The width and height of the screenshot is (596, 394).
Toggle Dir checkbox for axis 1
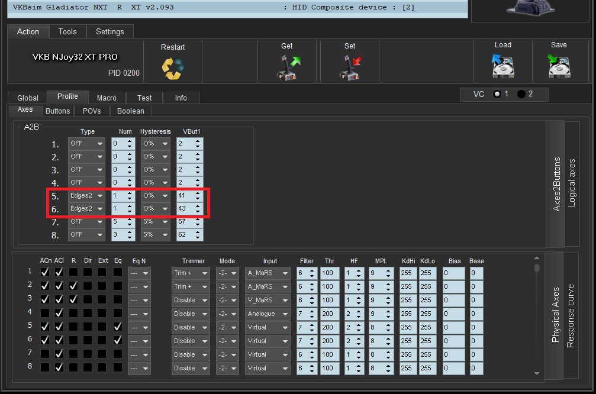pos(88,272)
